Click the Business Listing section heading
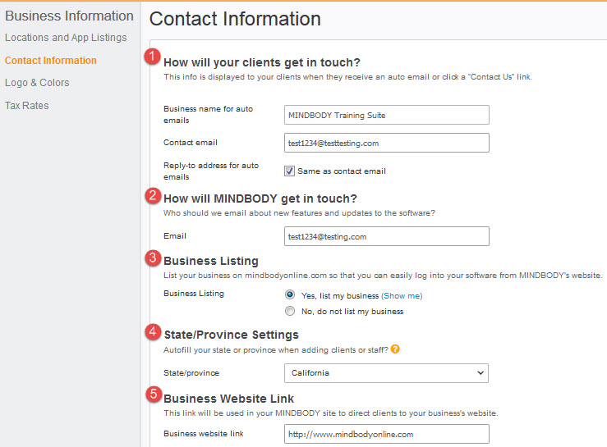 [211, 261]
